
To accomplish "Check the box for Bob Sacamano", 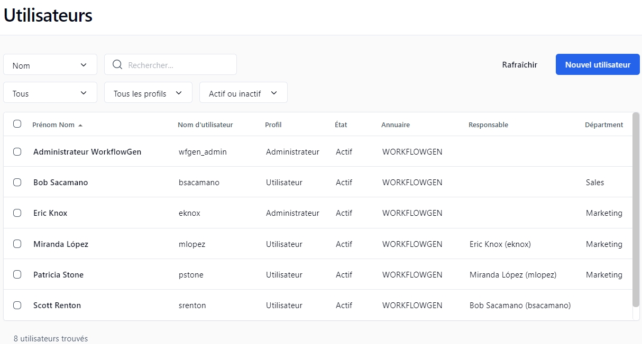I will (17, 183).
